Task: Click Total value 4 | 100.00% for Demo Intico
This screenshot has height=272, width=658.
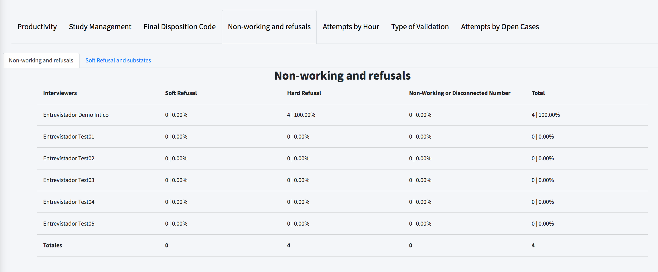Action: (x=546, y=115)
